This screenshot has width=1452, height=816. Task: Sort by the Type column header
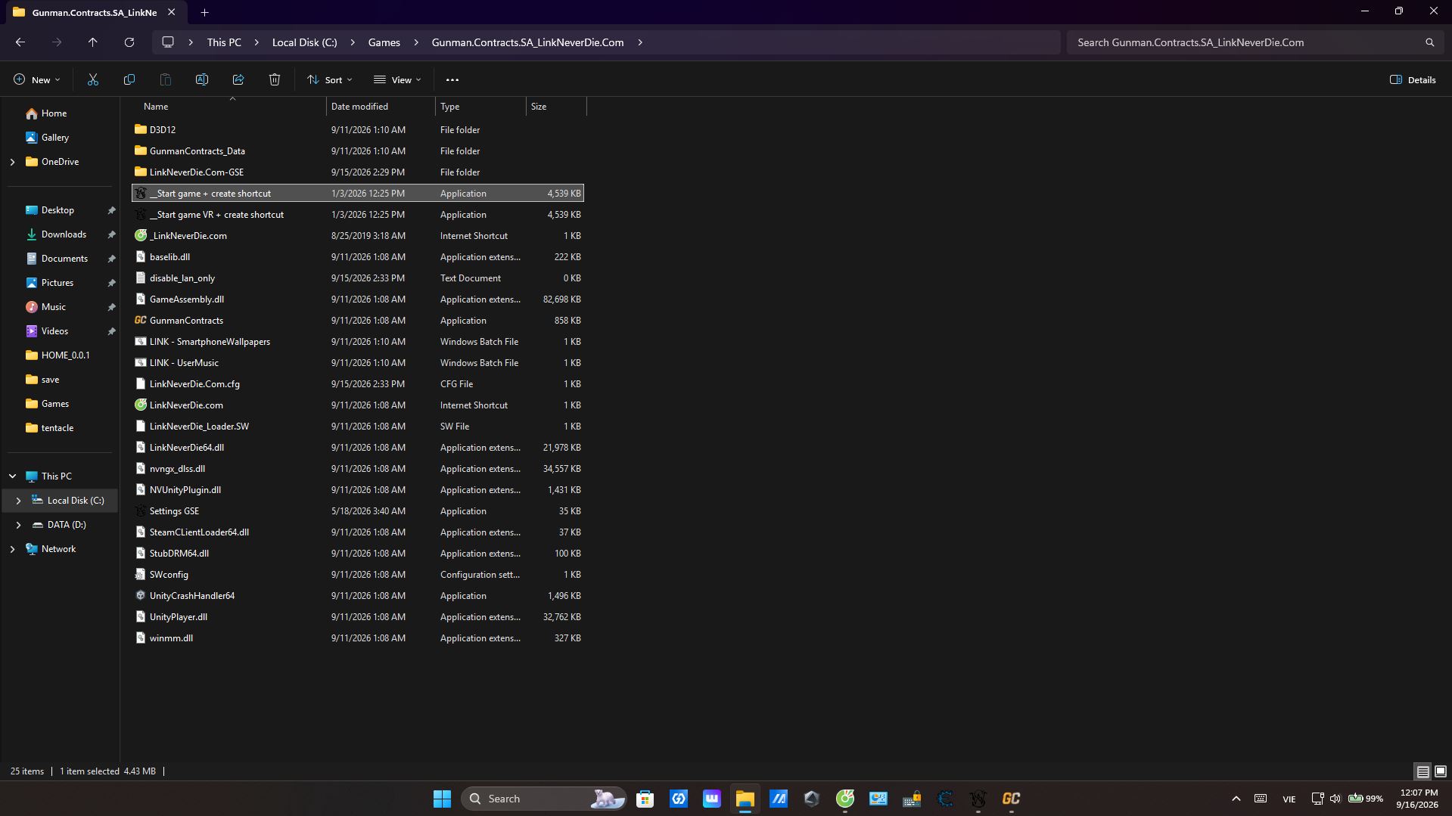click(x=480, y=107)
